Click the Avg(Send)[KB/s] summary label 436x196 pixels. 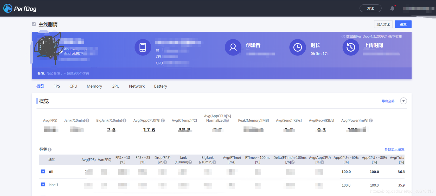pos(289,121)
